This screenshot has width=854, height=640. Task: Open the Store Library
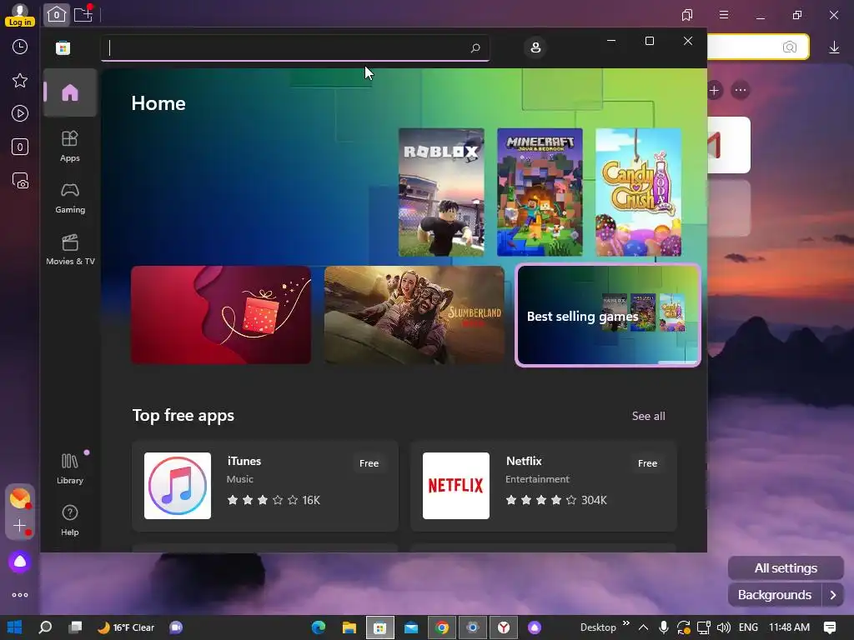(x=70, y=468)
